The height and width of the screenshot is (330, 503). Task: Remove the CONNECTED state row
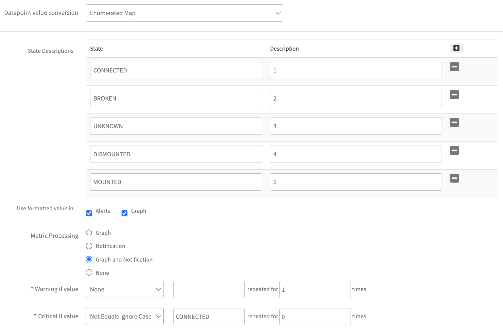coord(454,67)
